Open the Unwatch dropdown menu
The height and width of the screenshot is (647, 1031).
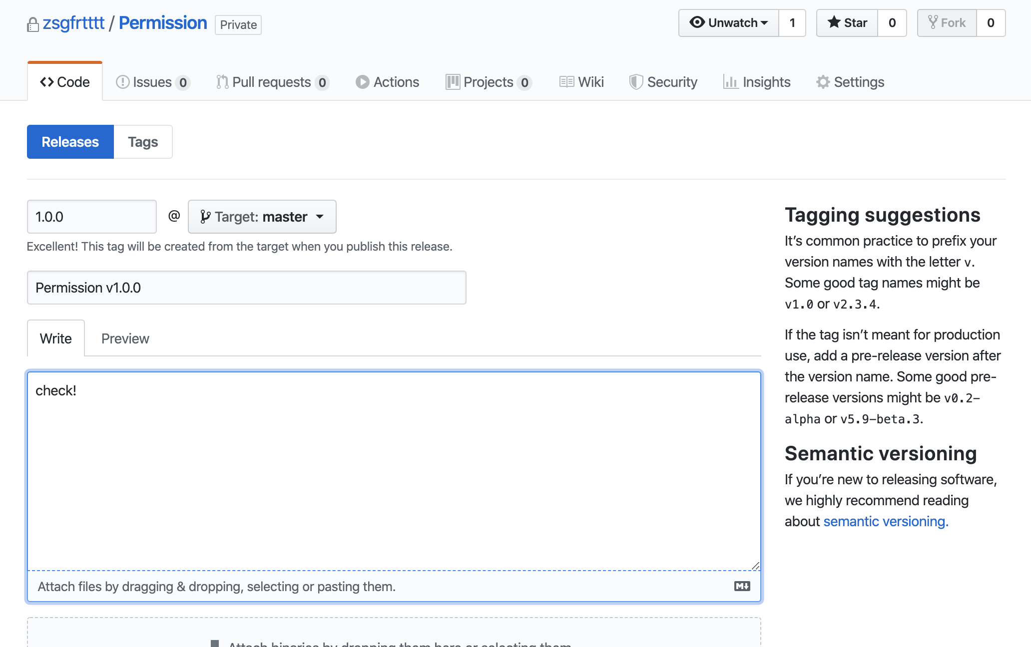coord(729,23)
